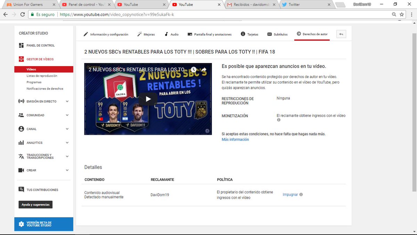Switch to the Twitter browser tab
The width and height of the screenshot is (417, 235).
(x=306, y=5)
